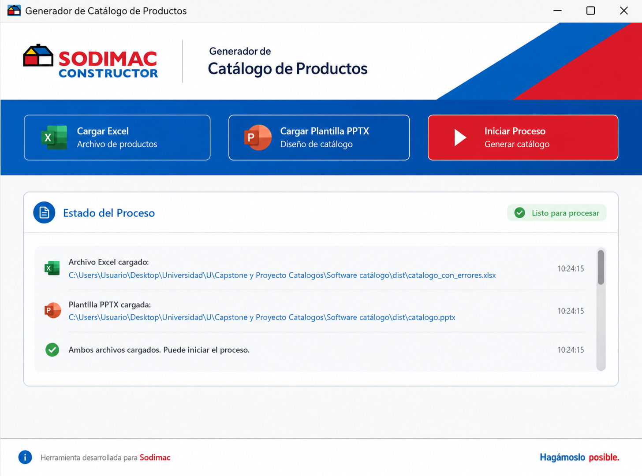Click the 10:24:15 timestamp on Ambos archivos row
Screen dimensions: 642x476
[x=571, y=350]
